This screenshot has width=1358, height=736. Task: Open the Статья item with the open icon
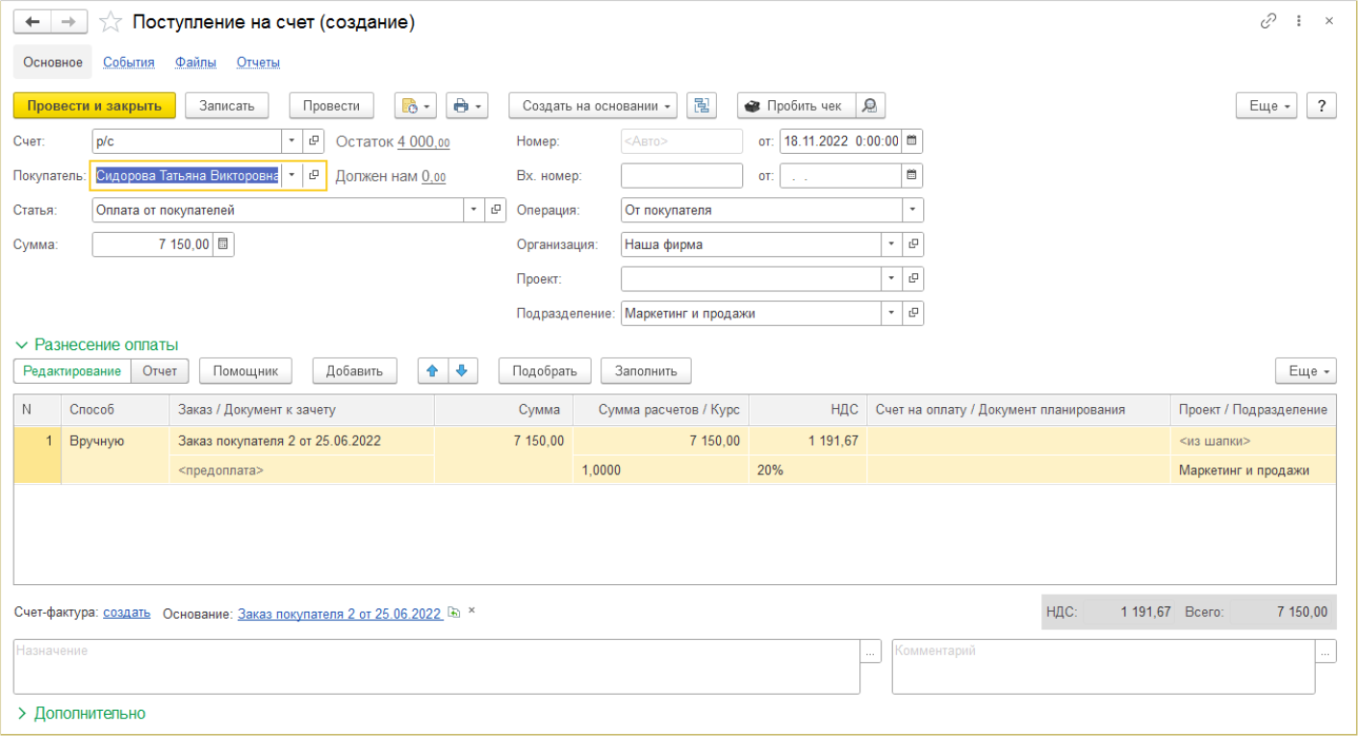pyautogui.click(x=496, y=210)
